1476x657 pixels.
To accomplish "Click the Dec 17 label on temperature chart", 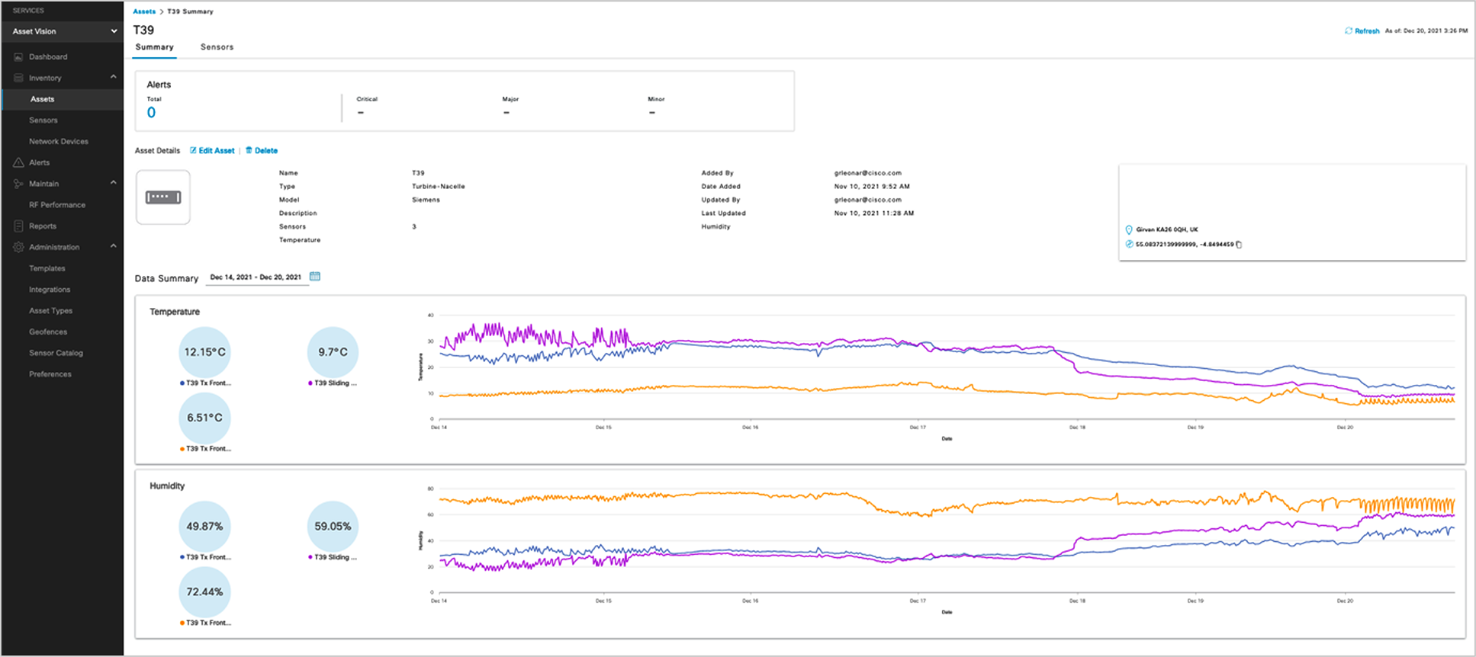I will (918, 428).
